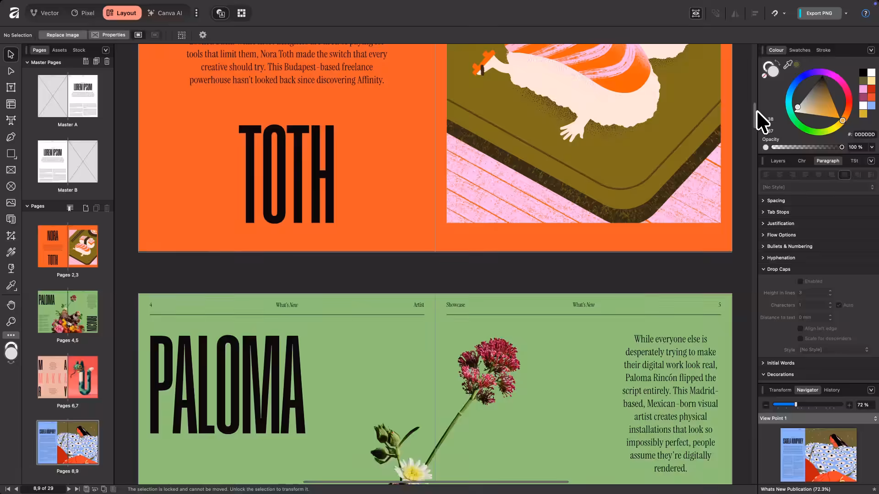Screen dimensions: 879x494
Task: Open Canva AI
Action: tap(165, 13)
